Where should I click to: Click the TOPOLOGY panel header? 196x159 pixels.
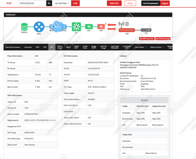(88, 15)
